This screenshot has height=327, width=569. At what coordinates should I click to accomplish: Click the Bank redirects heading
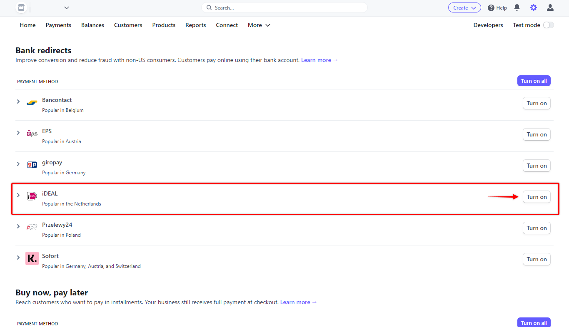(x=43, y=50)
